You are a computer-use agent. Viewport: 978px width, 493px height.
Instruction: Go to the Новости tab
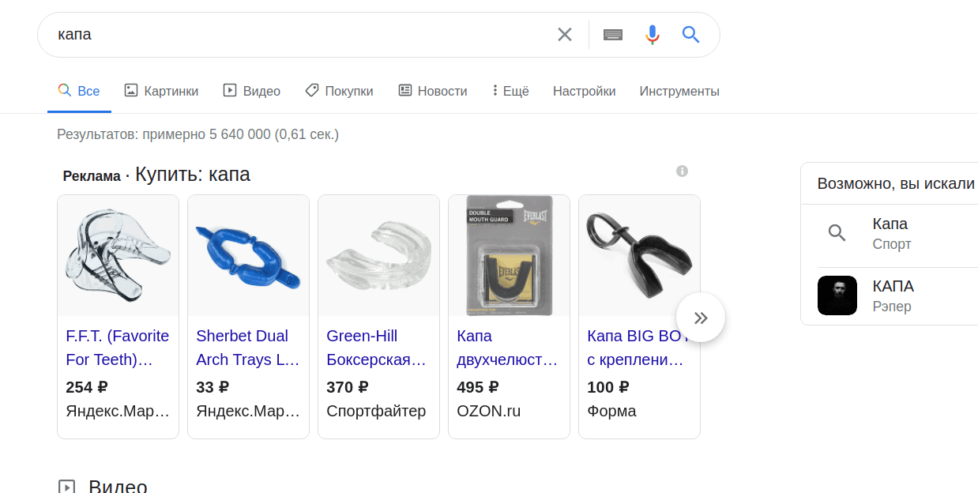tap(433, 91)
